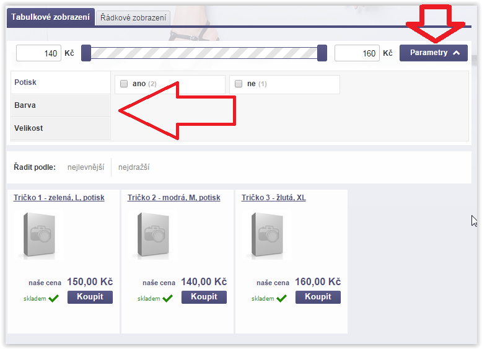Select the Velikost parameter row
This screenshot has height=349, width=482.
[61, 128]
